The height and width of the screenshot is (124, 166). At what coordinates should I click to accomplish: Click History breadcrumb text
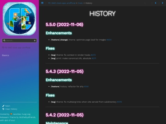(89, 3)
